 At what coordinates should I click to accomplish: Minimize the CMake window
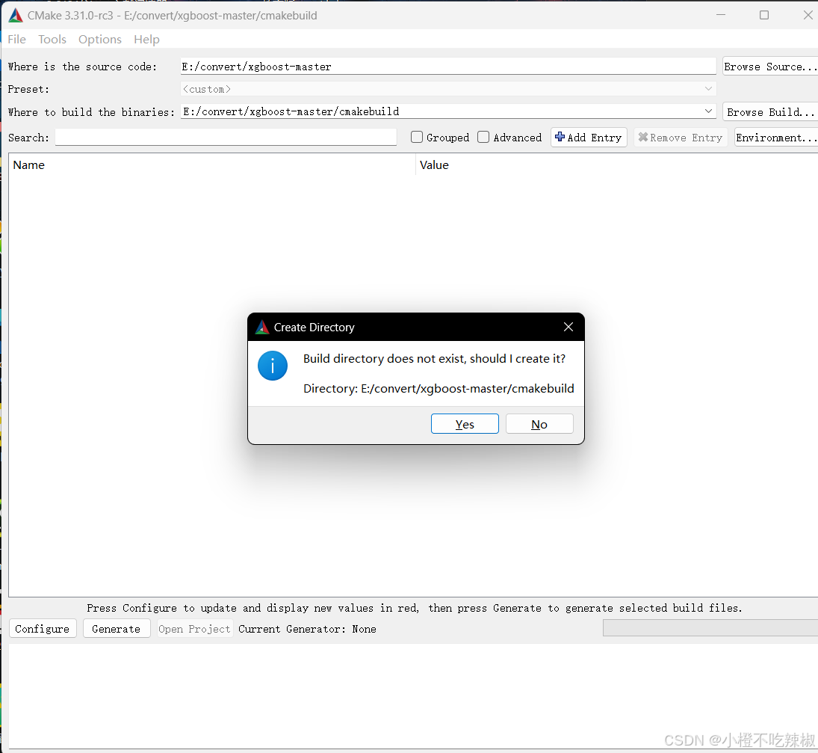721,15
